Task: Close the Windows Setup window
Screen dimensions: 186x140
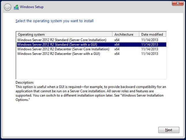Action: pos(178,3)
